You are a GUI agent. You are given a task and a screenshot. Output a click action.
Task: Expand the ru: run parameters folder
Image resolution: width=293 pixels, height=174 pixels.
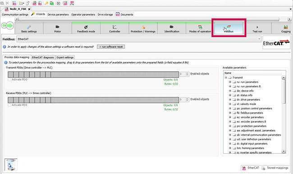point(230,82)
